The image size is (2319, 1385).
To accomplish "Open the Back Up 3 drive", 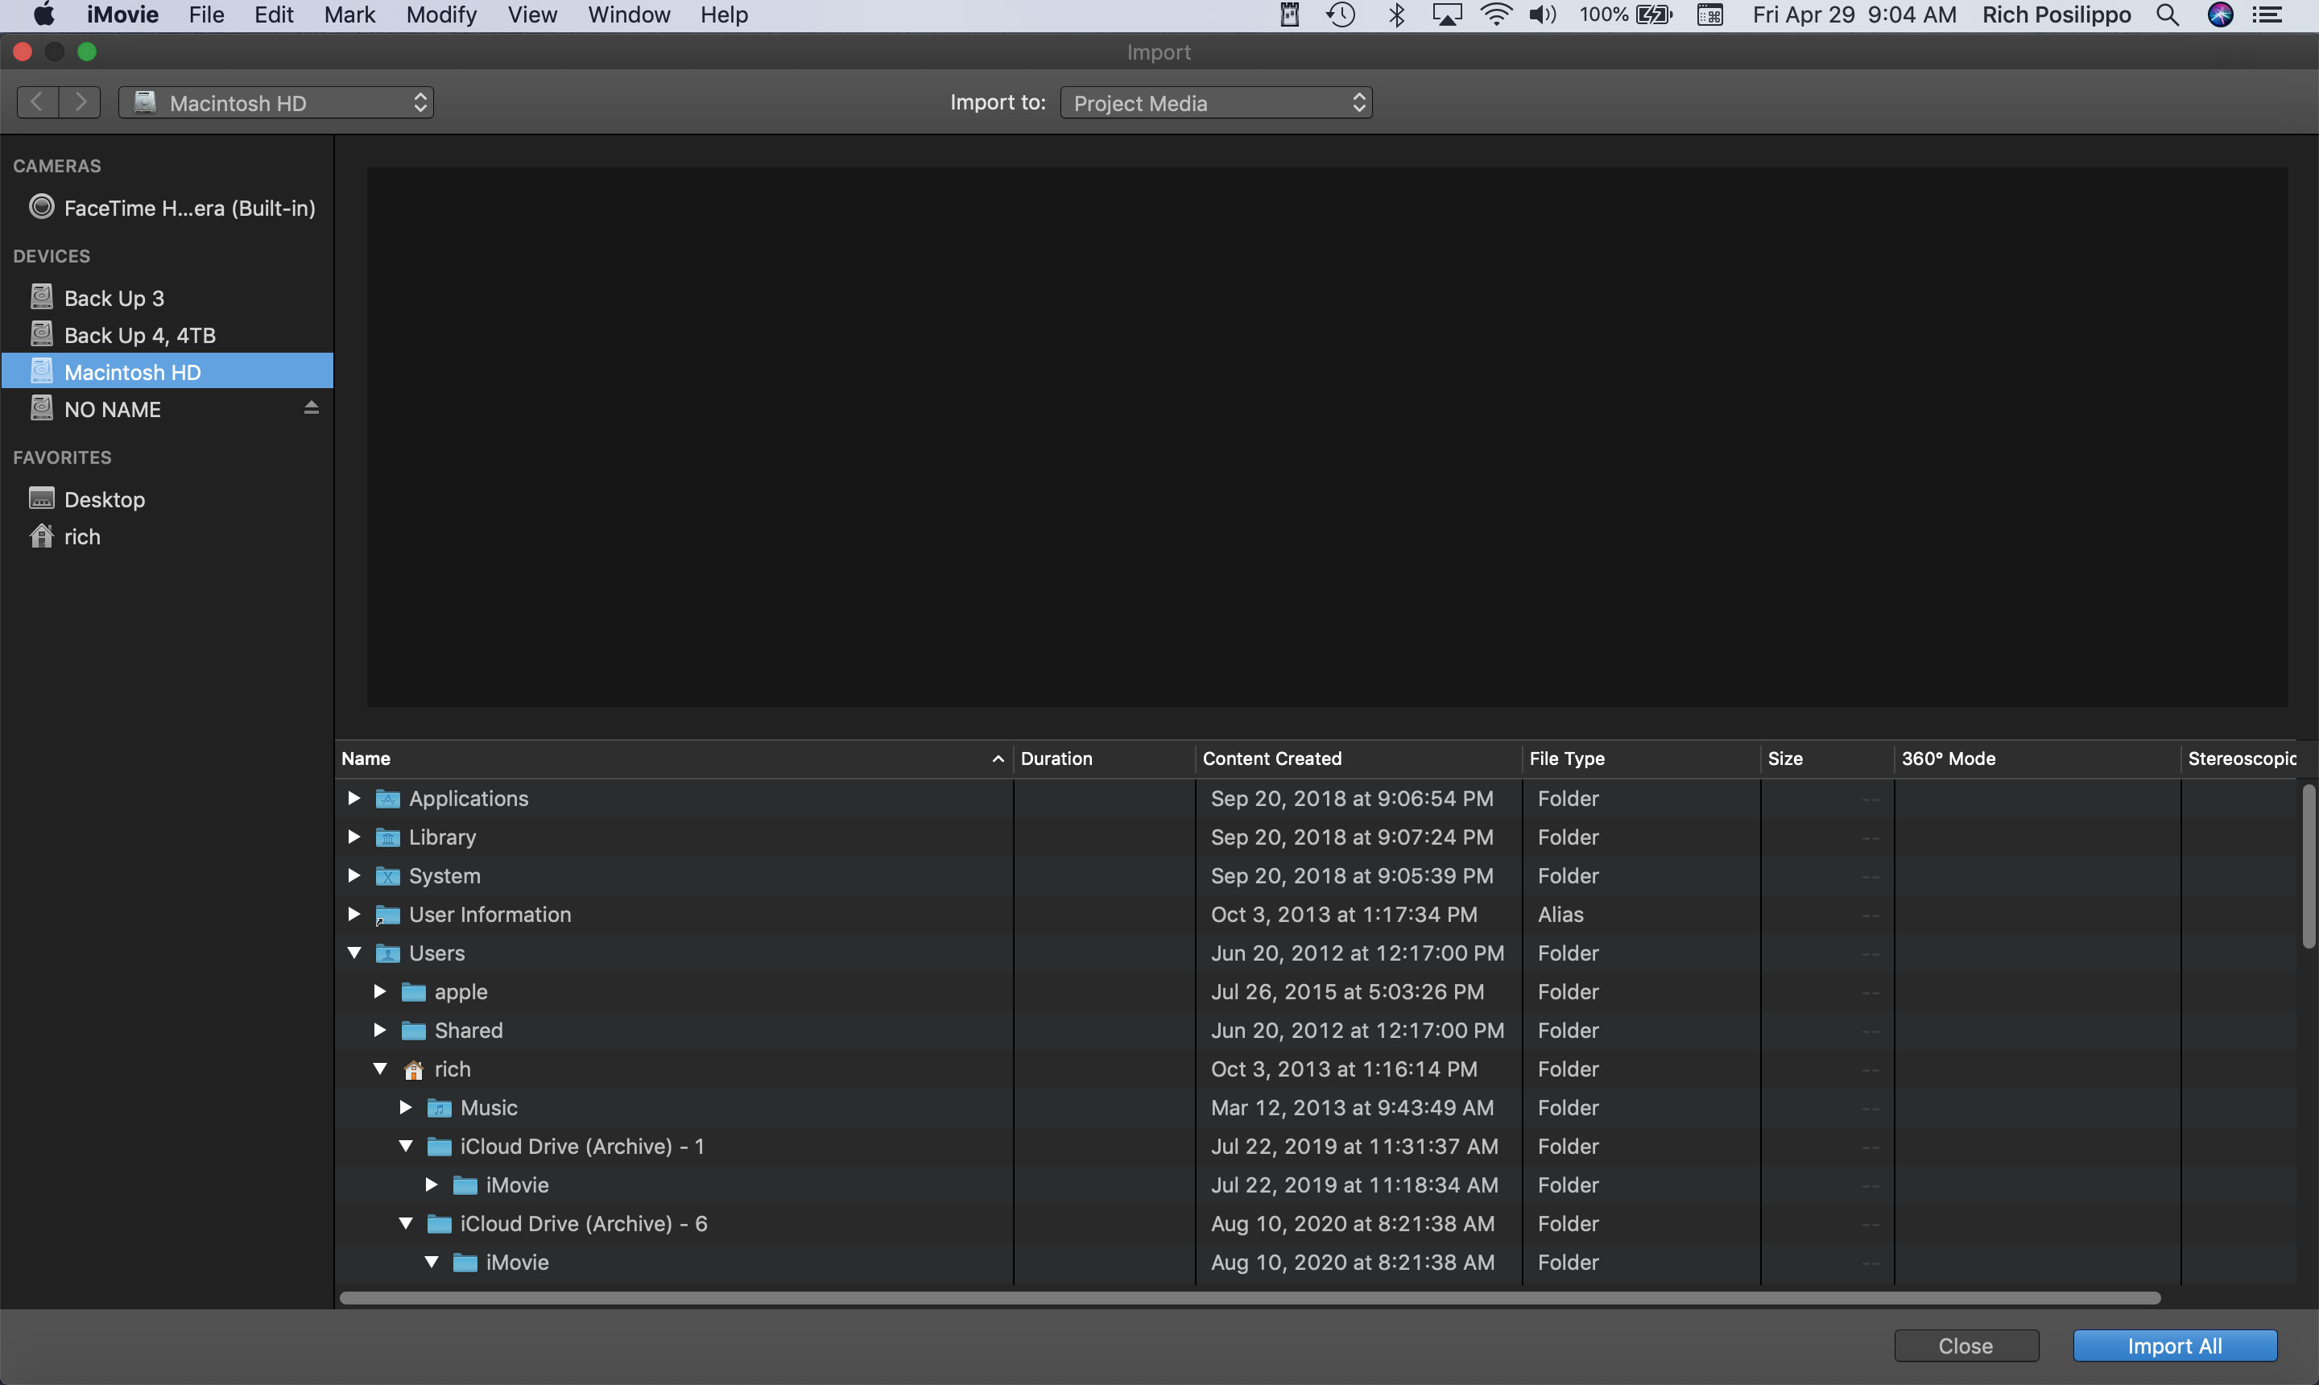I will (x=114, y=298).
